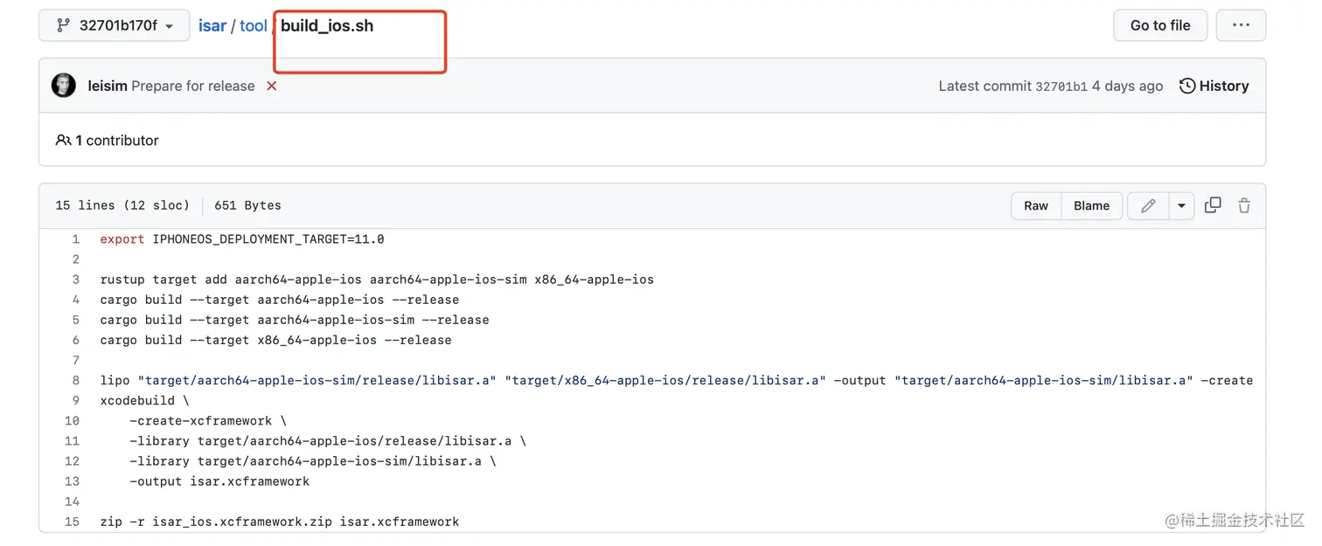Select the Raw view tab
The image size is (1322, 546).
(x=1035, y=205)
